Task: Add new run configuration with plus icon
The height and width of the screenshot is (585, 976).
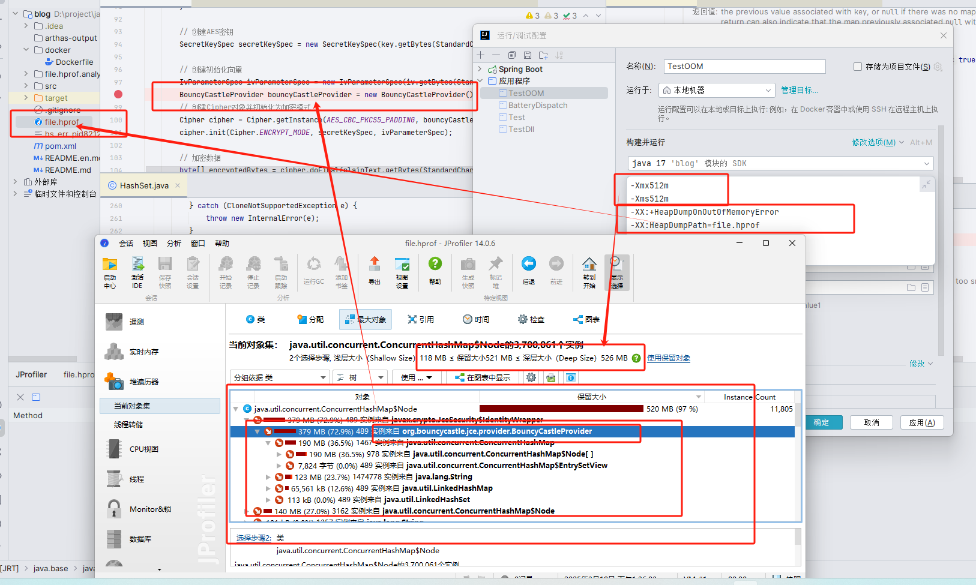Action: [x=480, y=55]
